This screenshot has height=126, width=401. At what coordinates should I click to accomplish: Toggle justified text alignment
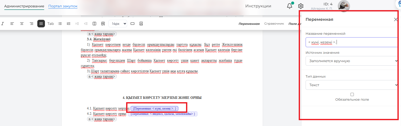pos(41,24)
